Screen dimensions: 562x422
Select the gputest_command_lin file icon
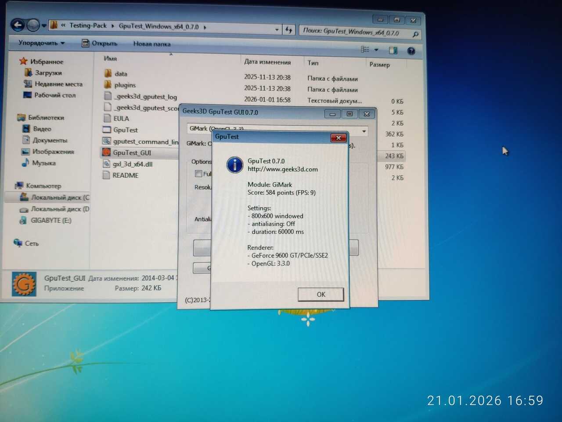coord(106,141)
